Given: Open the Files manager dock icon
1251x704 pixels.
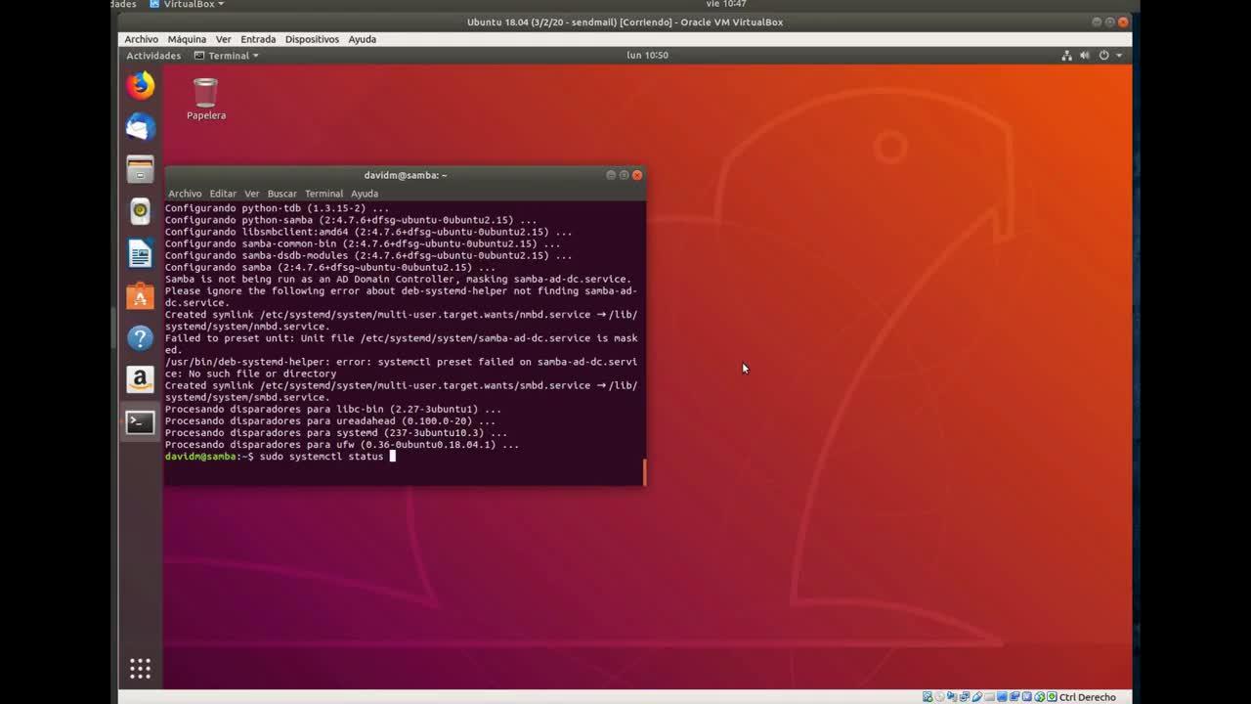Looking at the screenshot, I should 140,170.
